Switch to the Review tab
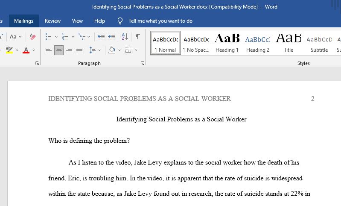The width and height of the screenshot is (341, 206). coord(52,21)
